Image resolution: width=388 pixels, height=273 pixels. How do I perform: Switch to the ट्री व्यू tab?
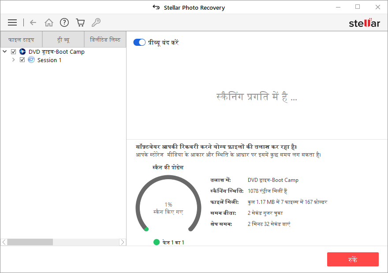(63, 39)
